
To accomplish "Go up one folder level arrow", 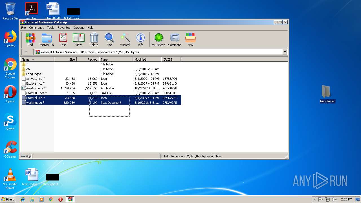I will [26, 52].
